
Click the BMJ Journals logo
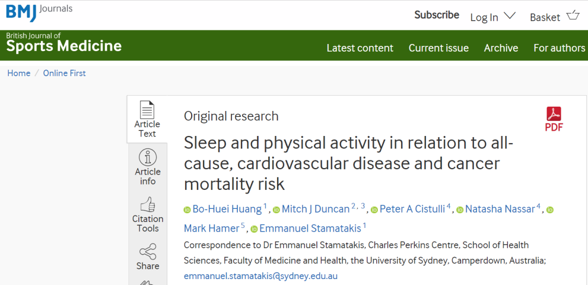[39, 11]
